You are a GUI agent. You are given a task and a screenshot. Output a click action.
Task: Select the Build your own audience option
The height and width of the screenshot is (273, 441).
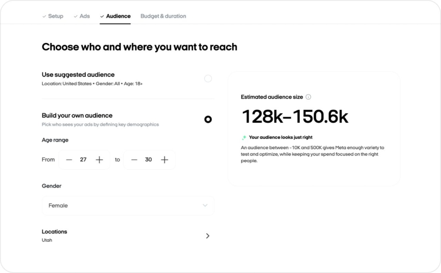pyautogui.click(x=208, y=119)
